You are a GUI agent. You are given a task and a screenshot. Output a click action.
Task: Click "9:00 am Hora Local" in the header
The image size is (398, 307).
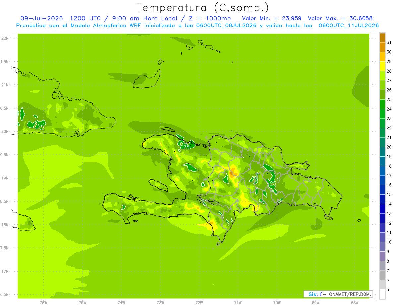(x=145, y=18)
